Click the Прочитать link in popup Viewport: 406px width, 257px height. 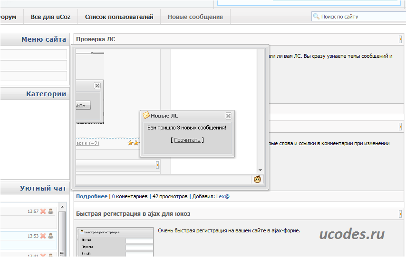pos(187,140)
